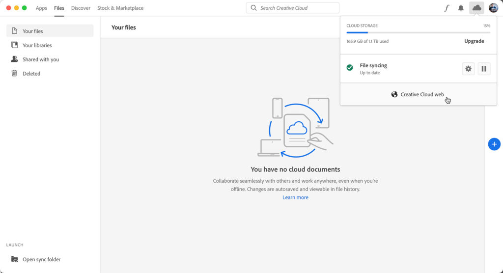
Task: Go to the Discover tab
Action: 81,8
